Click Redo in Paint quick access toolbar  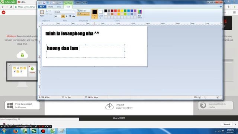(51, 3)
